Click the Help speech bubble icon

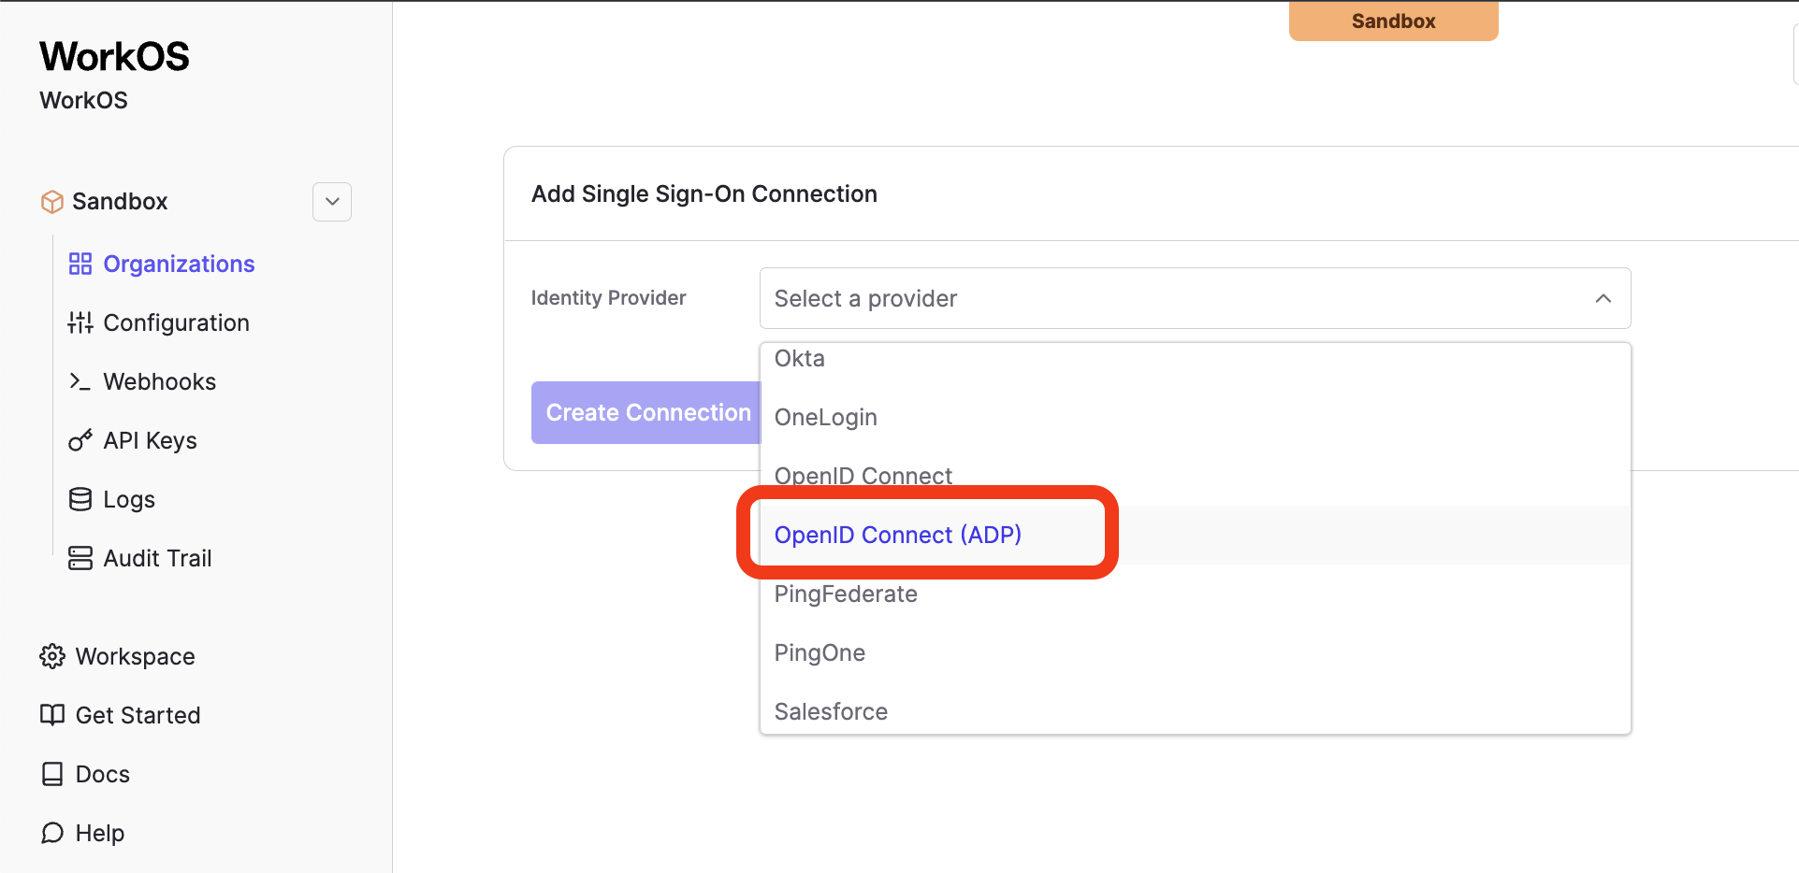click(52, 833)
